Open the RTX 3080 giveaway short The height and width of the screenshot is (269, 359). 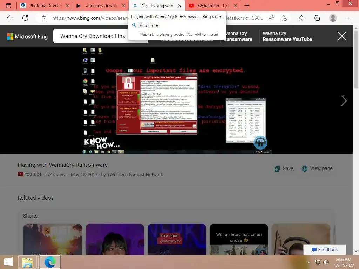177,239
